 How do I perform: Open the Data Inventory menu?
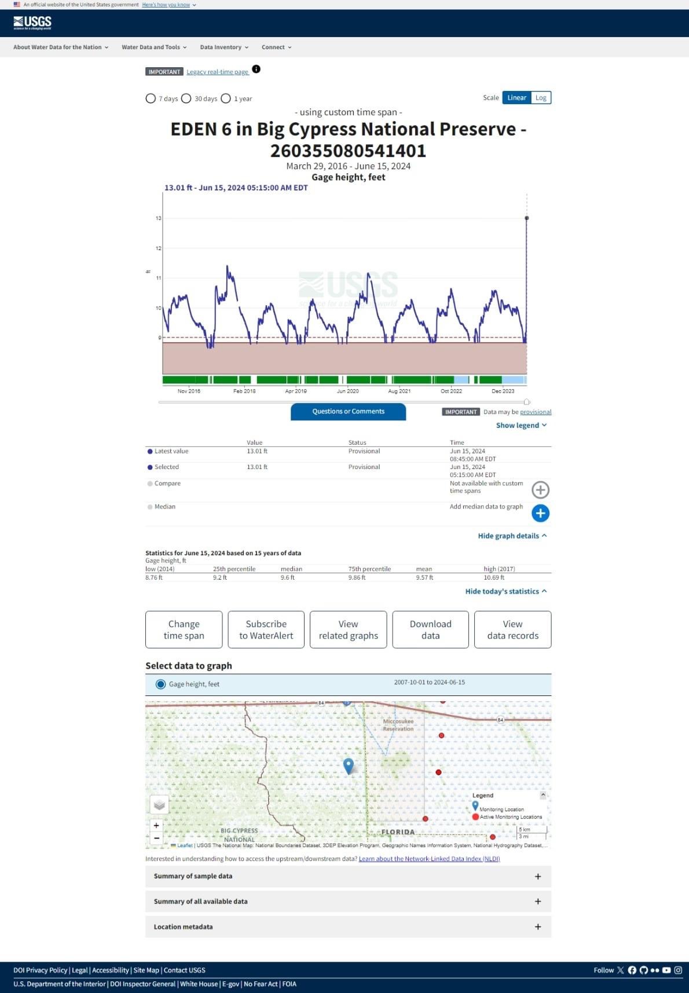pyautogui.click(x=224, y=47)
